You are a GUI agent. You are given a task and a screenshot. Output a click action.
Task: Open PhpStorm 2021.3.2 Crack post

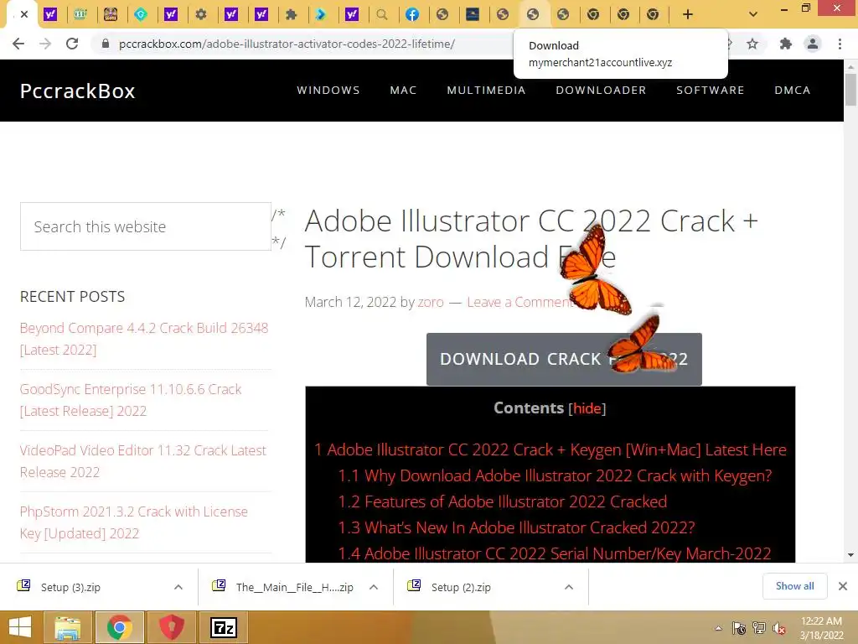133,522
